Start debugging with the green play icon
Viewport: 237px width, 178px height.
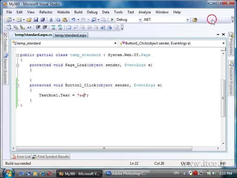tap(112, 20)
